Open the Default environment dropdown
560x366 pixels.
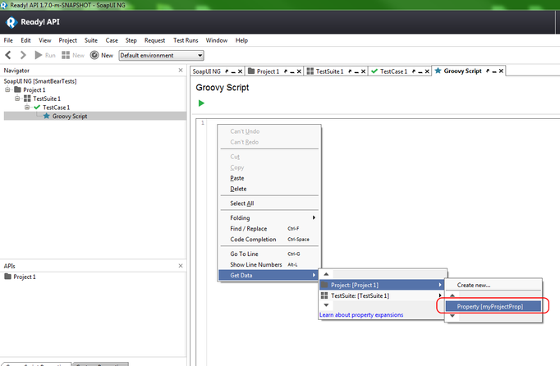(x=161, y=55)
